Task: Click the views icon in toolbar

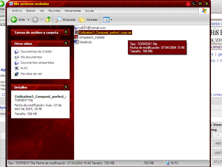Action: click(106, 19)
